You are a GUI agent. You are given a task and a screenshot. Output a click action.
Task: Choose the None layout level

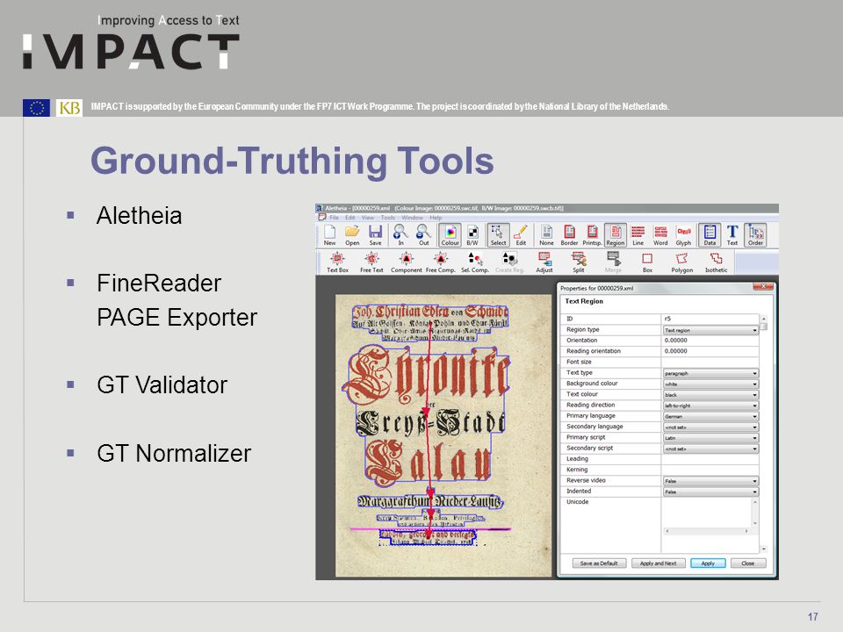click(x=546, y=235)
